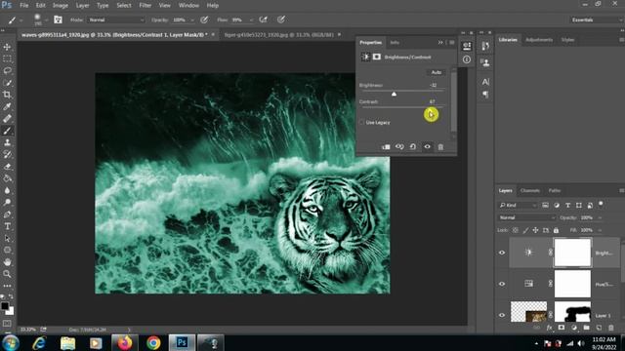Open layer filter Kind dropdown
This screenshot has height=351, width=625.
pyautogui.click(x=518, y=205)
